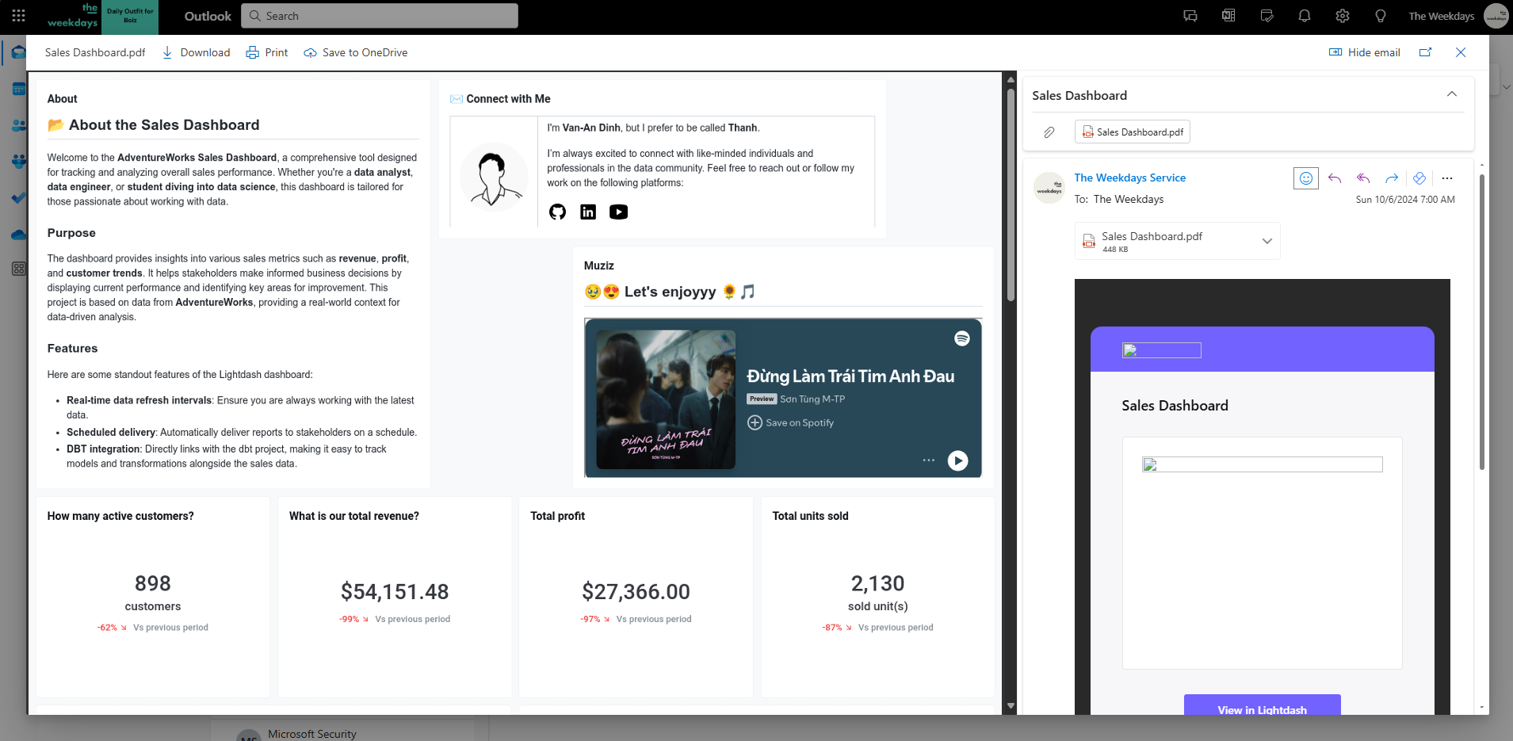The width and height of the screenshot is (1513, 741).
Task: Open Groups in the left app rail
Action: [x=18, y=162]
